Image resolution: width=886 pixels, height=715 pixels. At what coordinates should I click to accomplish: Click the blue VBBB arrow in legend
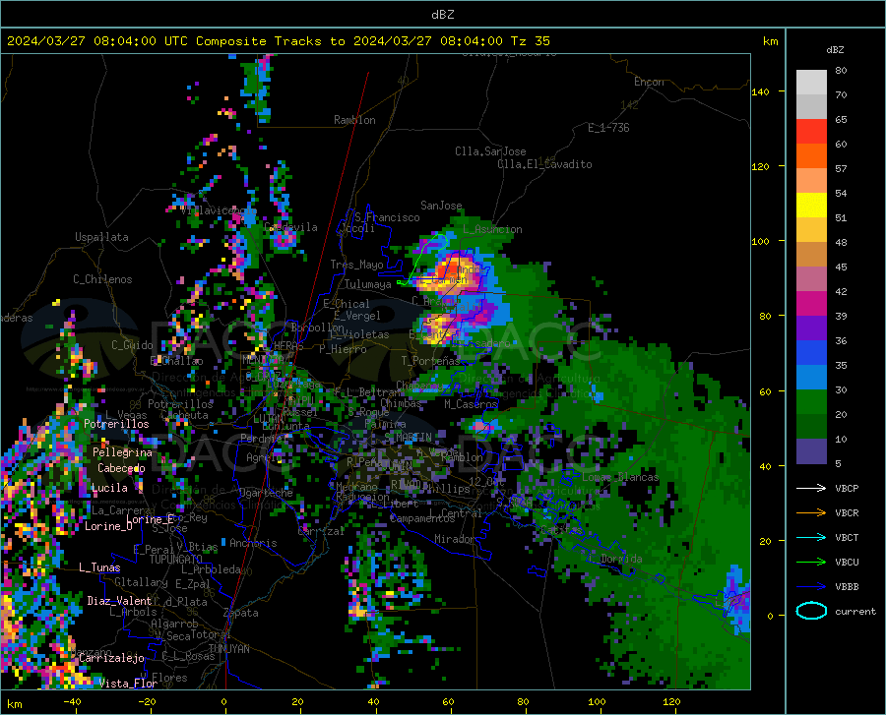(x=811, y=586)
